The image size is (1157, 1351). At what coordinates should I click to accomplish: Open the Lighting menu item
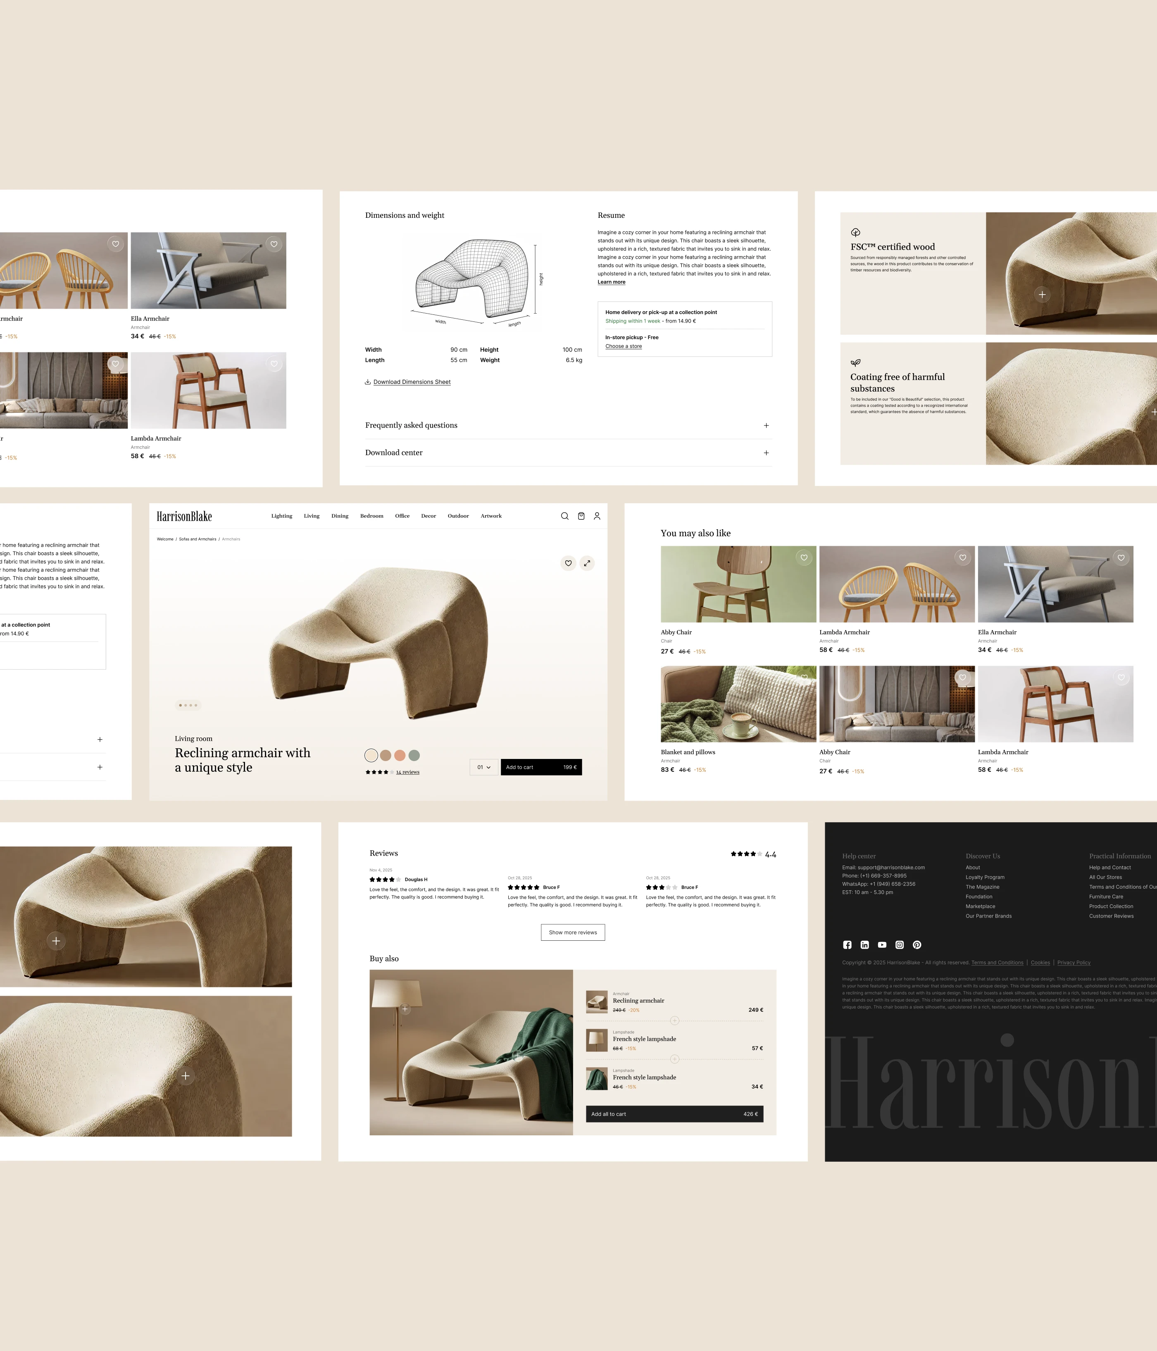point(282,516)
